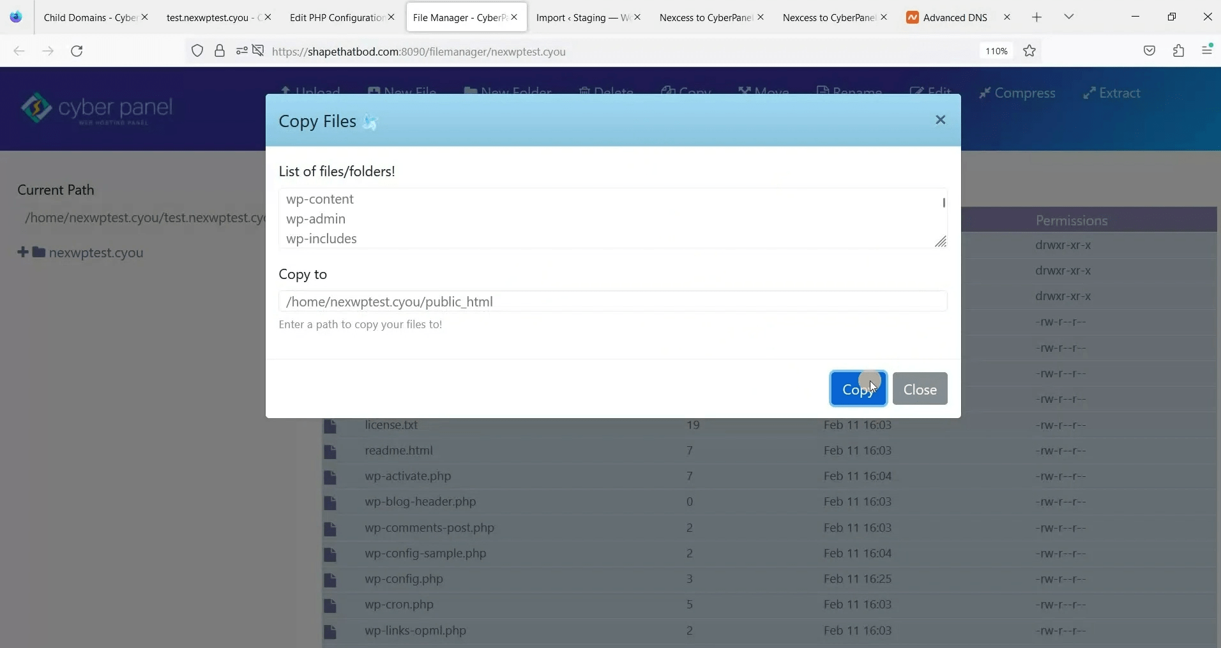Select wp-content in the files list
Image resolution: width=1221 pixels, height=648 pixels.
click(x=320, y=199)
